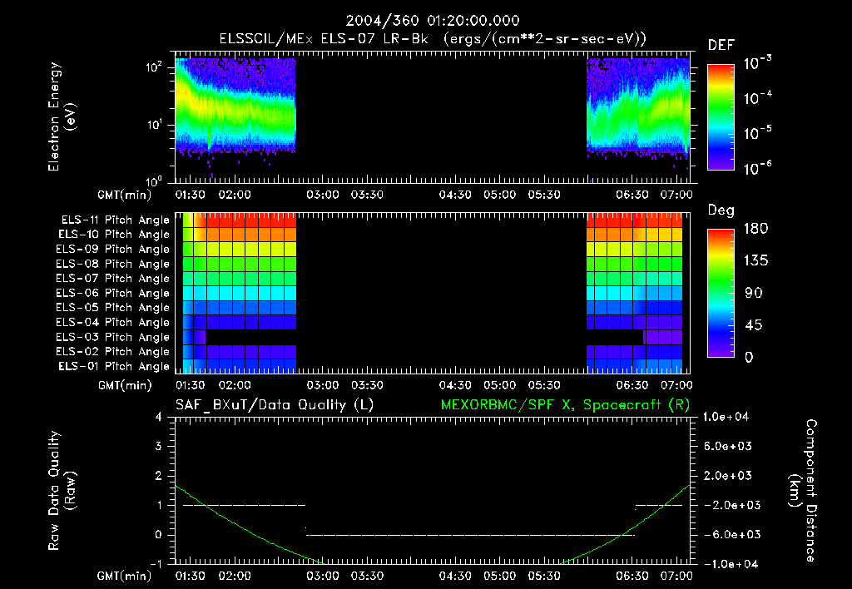
Task: Click the '0' value on Deg color bar
Action: click(749, 358)
